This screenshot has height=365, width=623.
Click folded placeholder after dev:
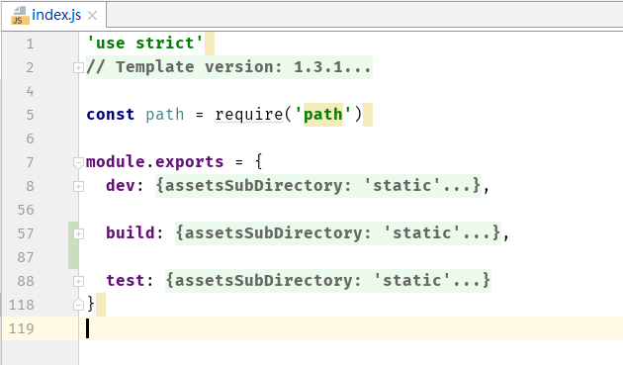318,186
